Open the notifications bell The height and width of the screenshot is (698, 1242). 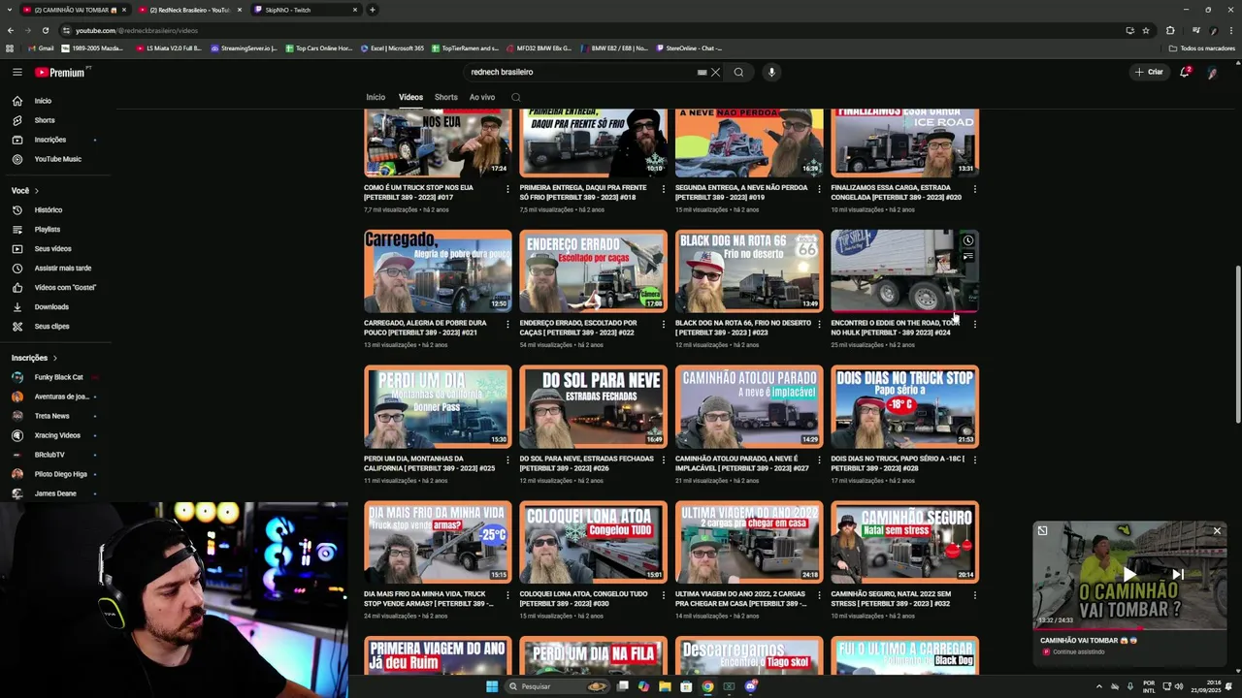pyautogui.click(x=1185, y=72)
